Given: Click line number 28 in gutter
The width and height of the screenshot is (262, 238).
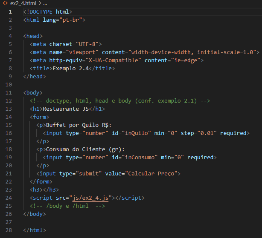Looking at the screenshot, I should coord(9,230).
